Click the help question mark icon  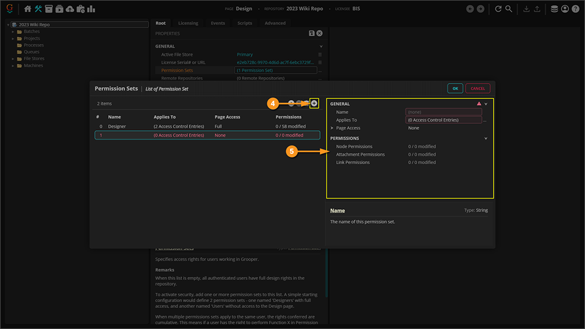tap(575, 9)
